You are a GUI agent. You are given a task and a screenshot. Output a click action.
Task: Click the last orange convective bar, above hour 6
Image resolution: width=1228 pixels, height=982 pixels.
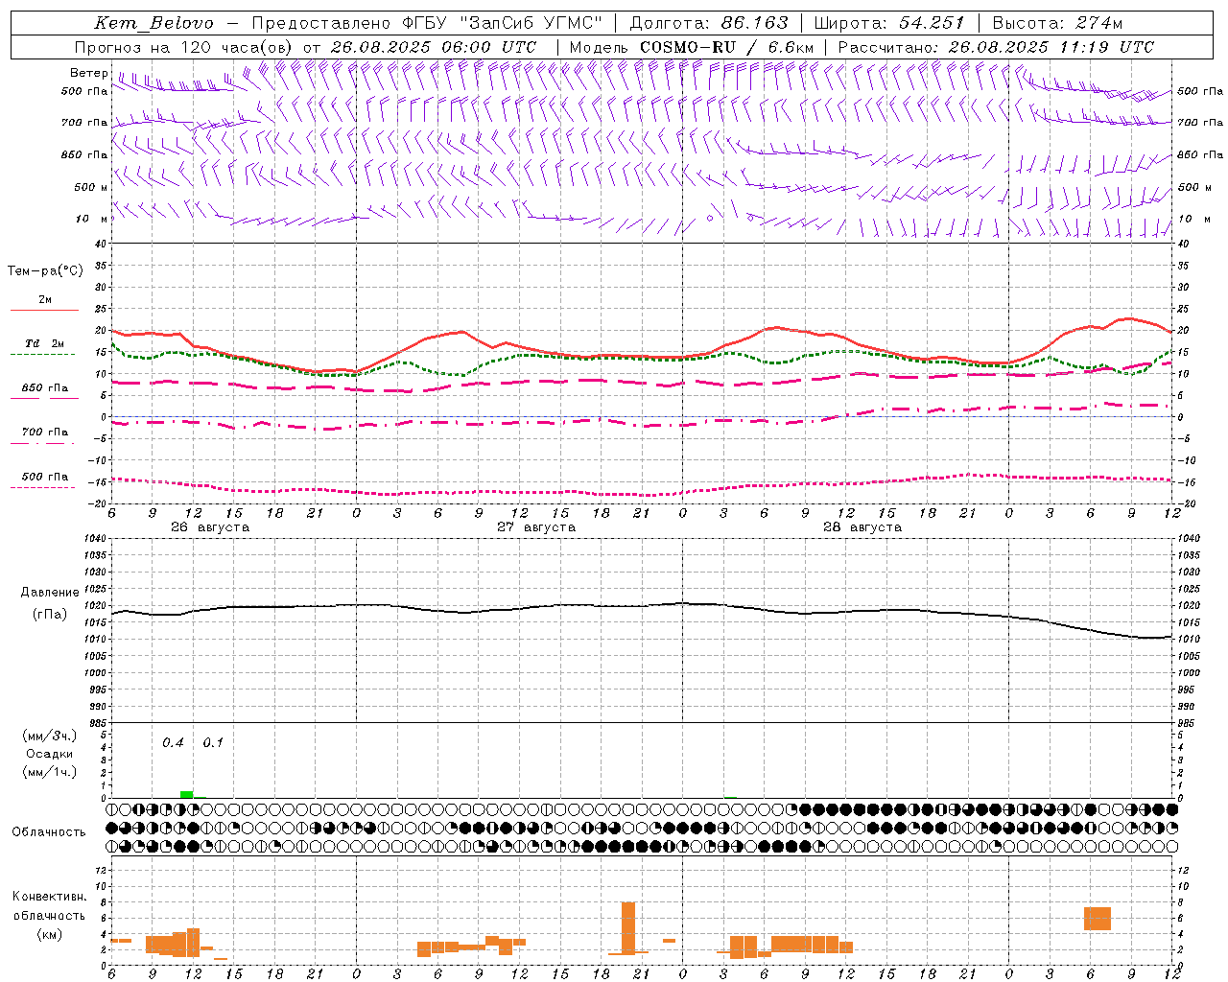coord(1098,919)
